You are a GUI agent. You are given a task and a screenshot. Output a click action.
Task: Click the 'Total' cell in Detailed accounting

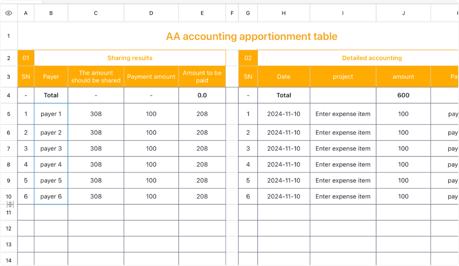coord(284,95)
